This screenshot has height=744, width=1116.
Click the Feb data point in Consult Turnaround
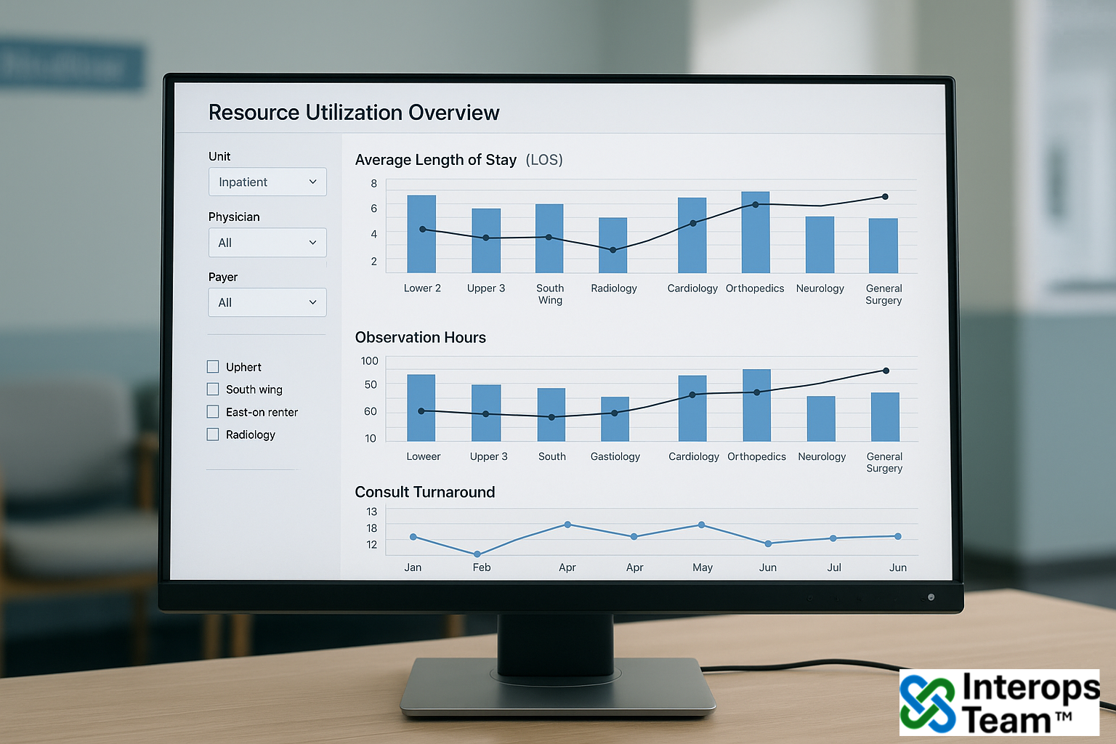click(477, 554)
